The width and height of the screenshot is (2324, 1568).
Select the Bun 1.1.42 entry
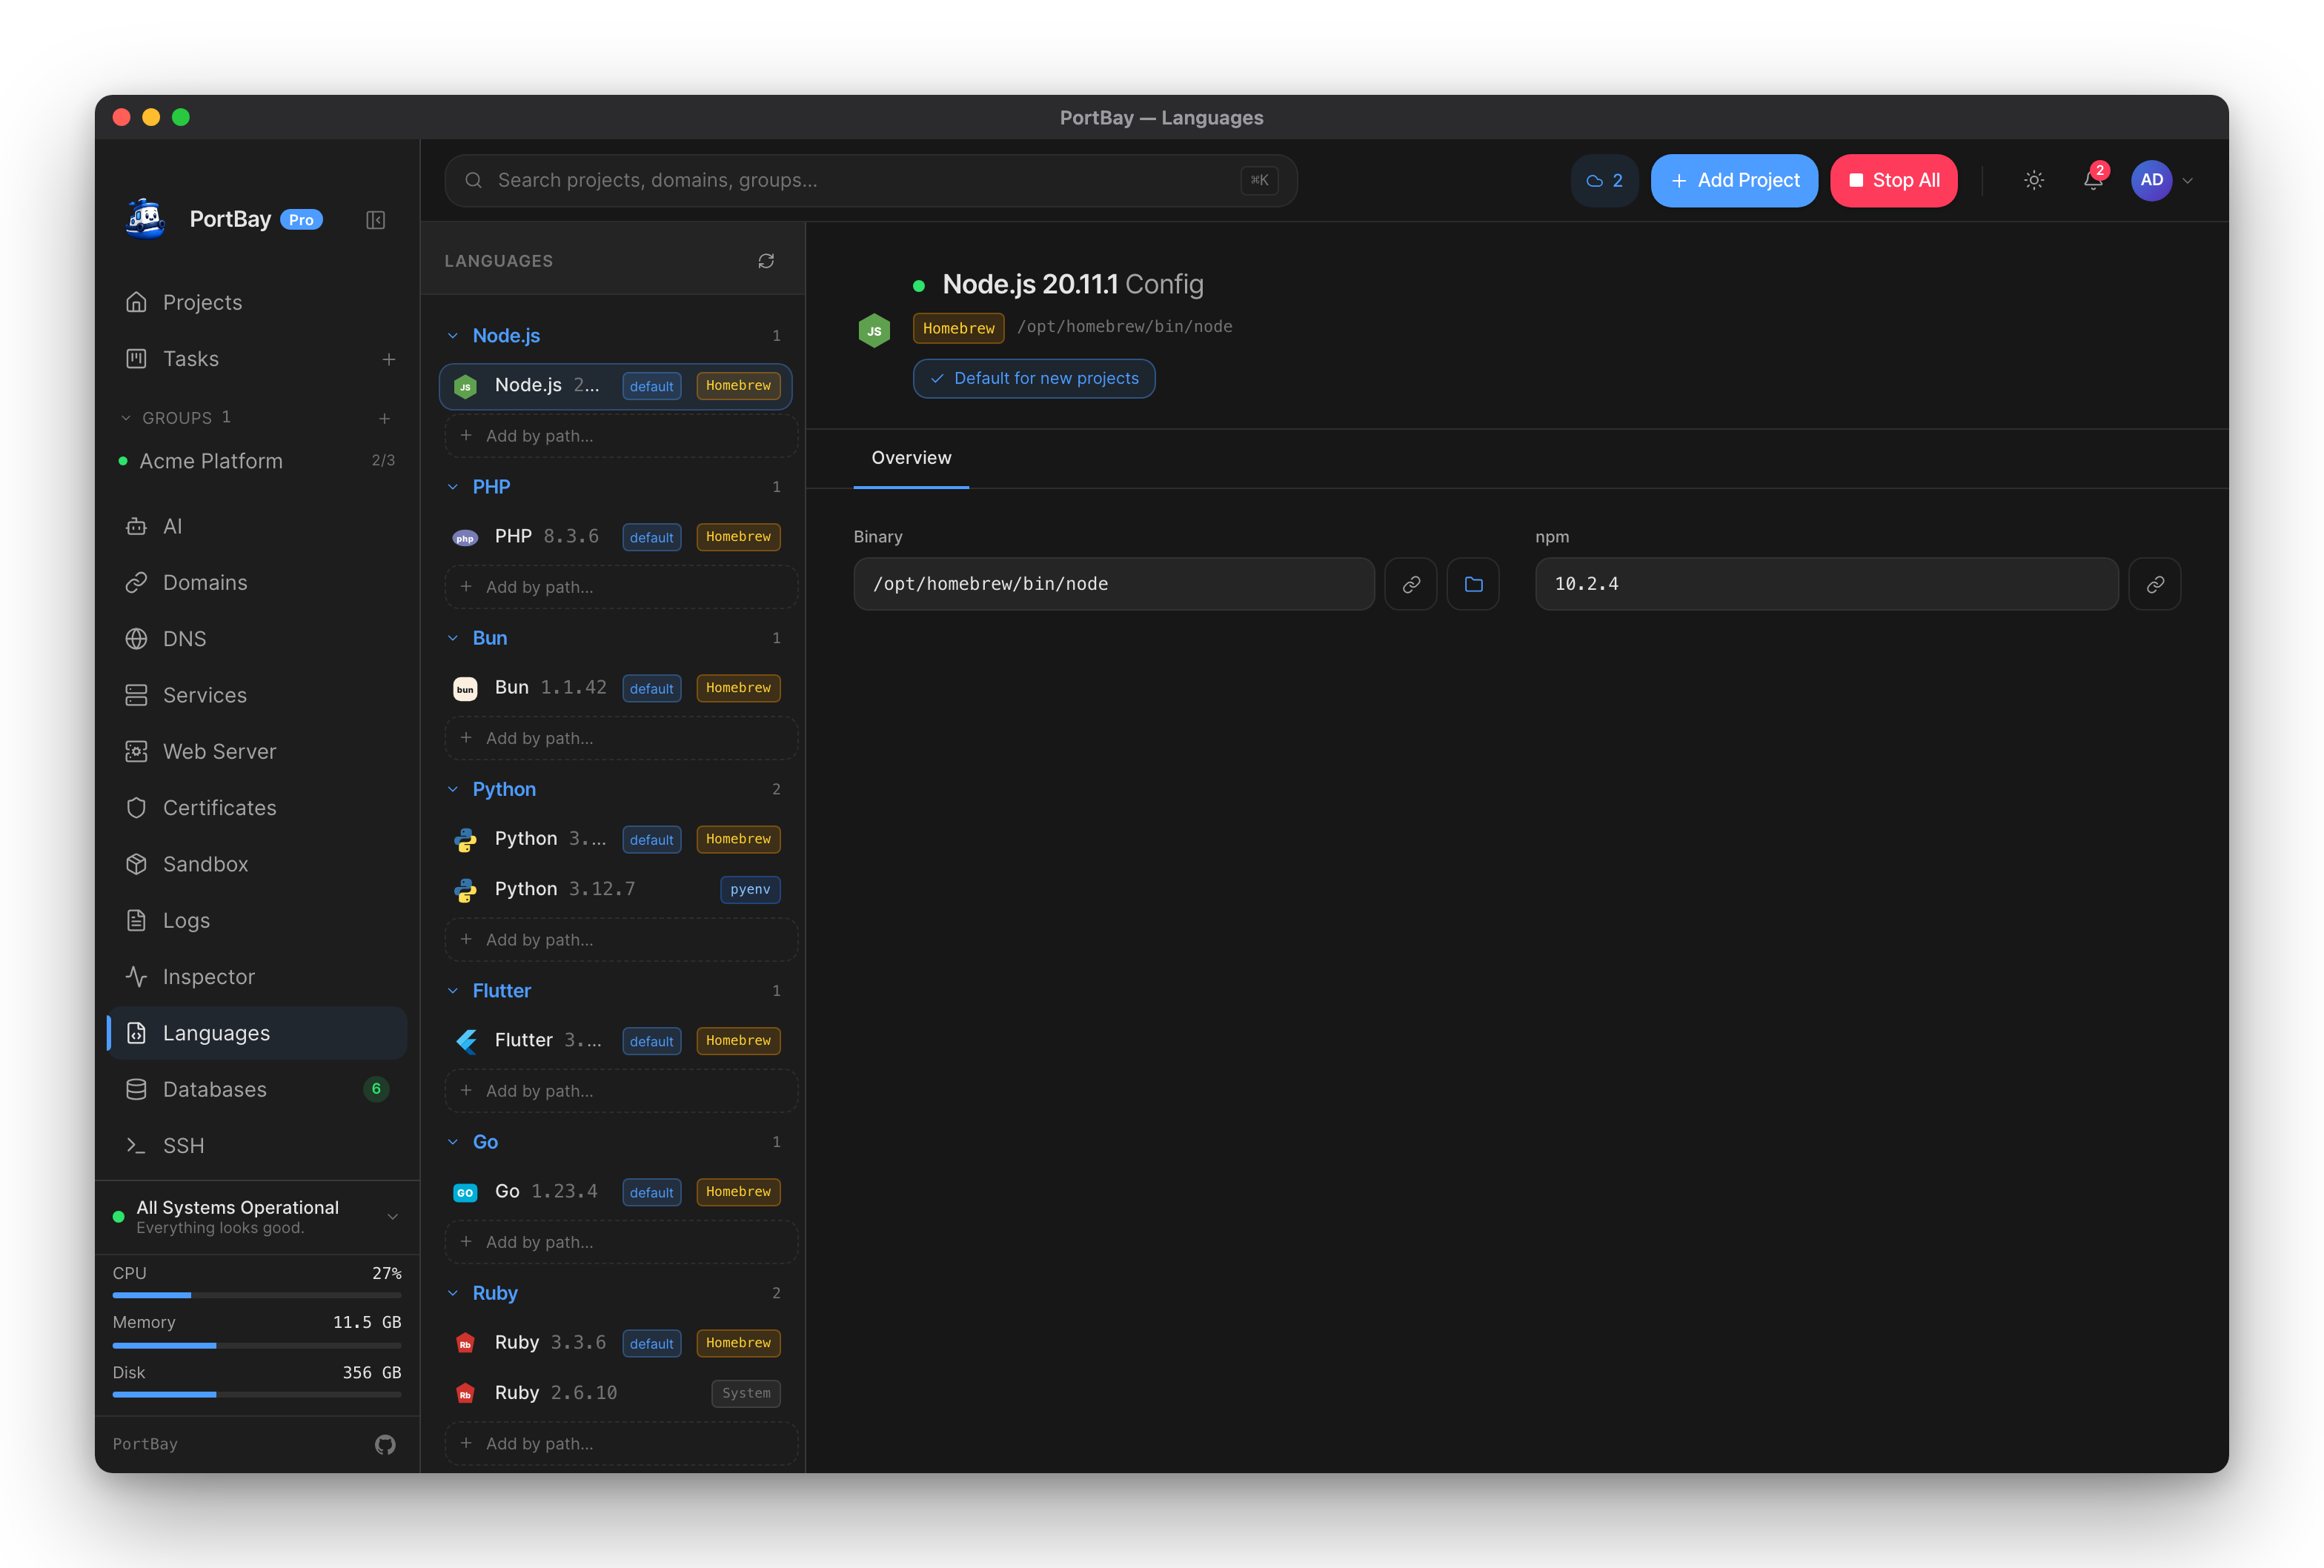click(616, 688)
